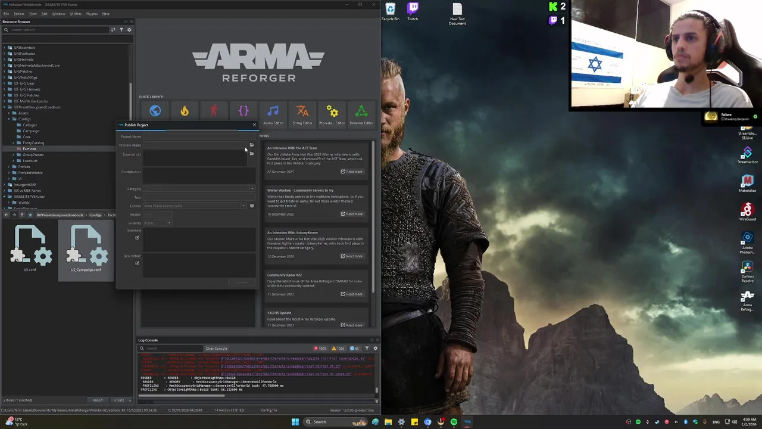762x429 pixels.
Task: Open the Editors menu
Action: 19,14
